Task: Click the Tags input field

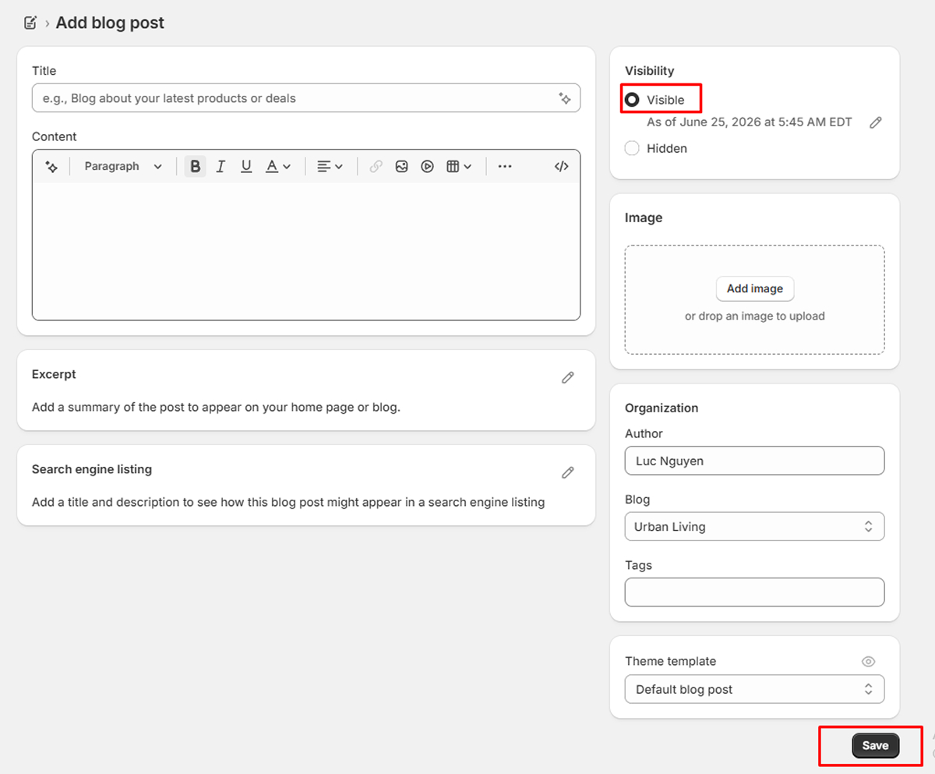Action: click(754, 592)
